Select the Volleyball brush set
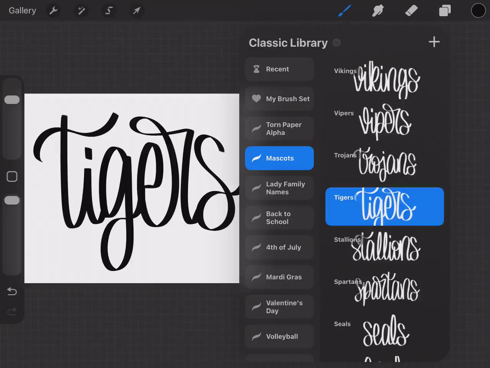The height and width of the screenshot is (368, 490). coord(279,336)
